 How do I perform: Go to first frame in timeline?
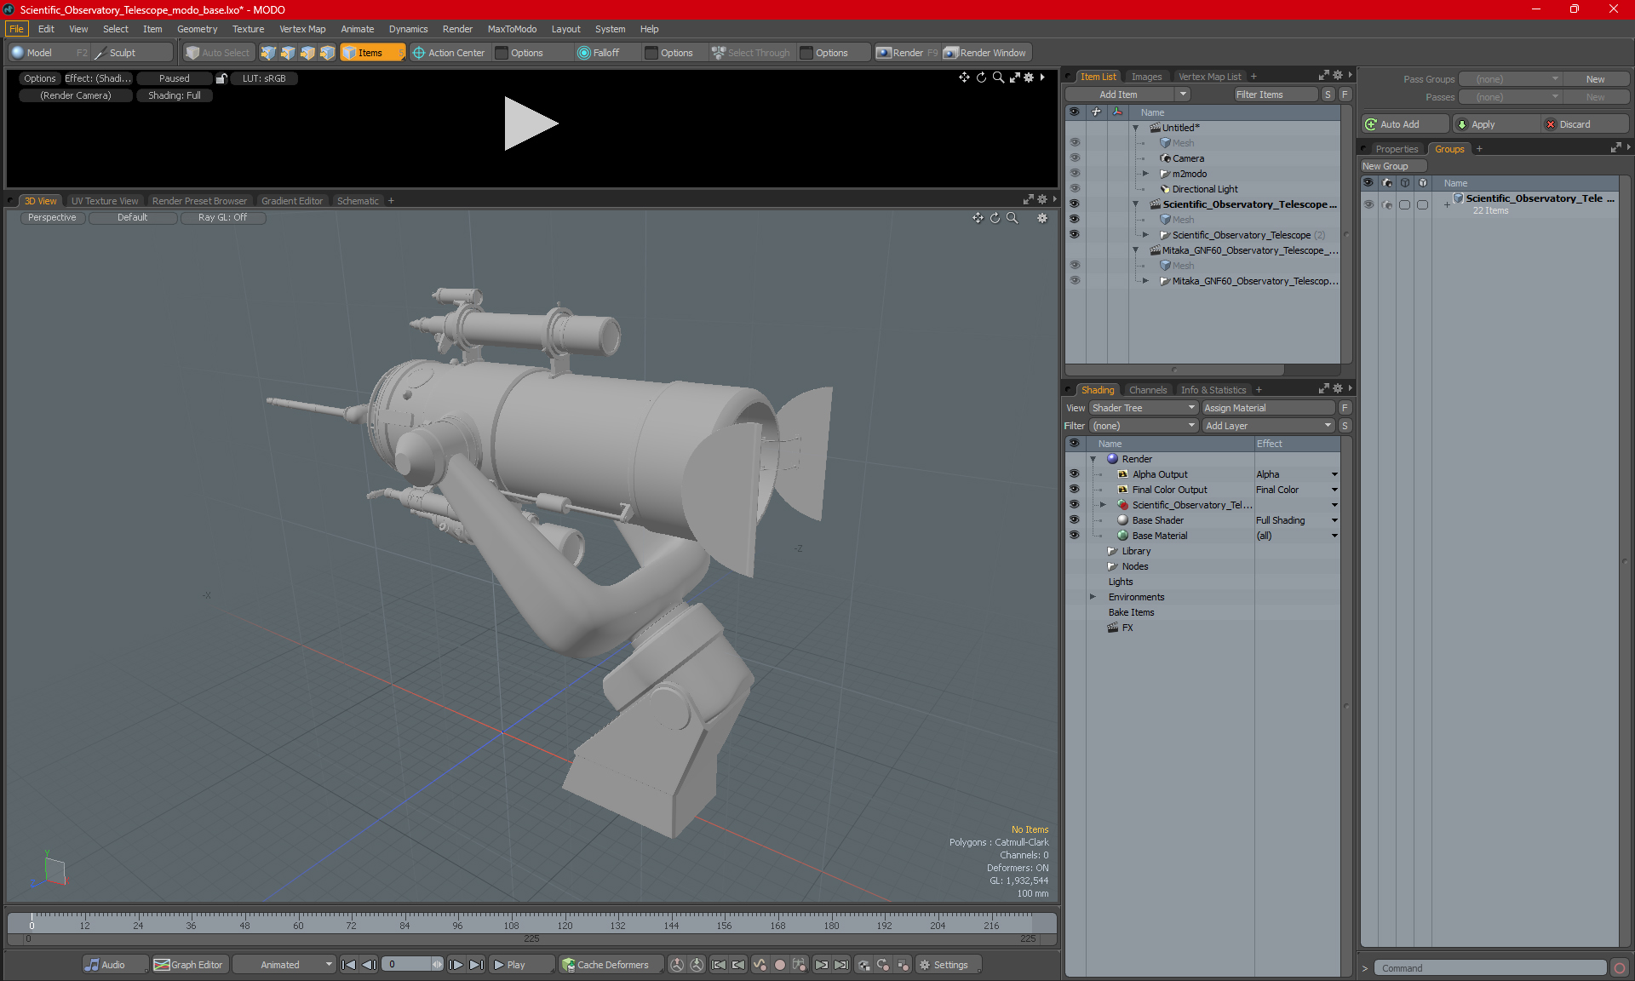pos(348,965)
